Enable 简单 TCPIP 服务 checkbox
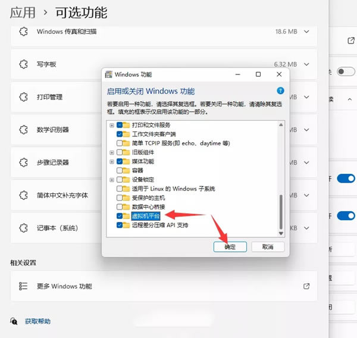The width and height of the screenshot is (357, 338). coord(120,143)
